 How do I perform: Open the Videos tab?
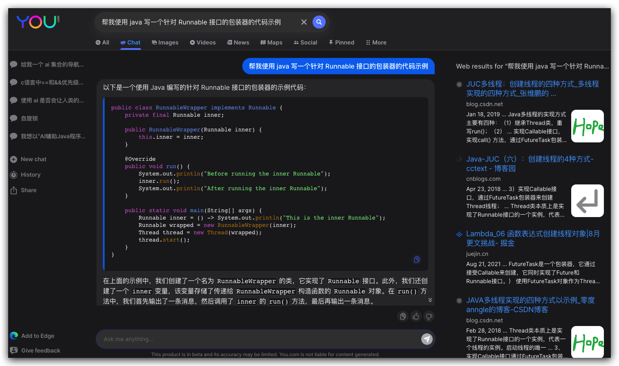pyautogui.click(x=203, y=42)
